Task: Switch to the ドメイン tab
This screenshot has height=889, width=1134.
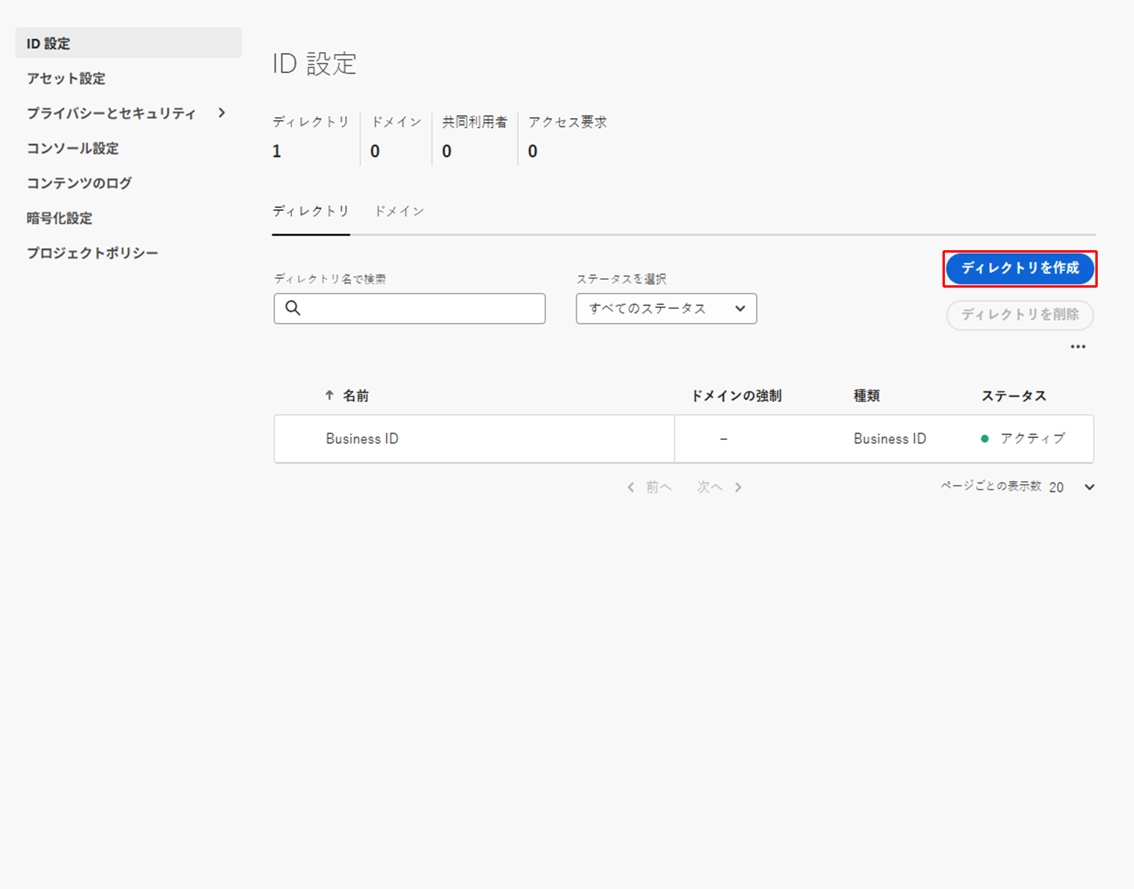Action: pos(399,211)
